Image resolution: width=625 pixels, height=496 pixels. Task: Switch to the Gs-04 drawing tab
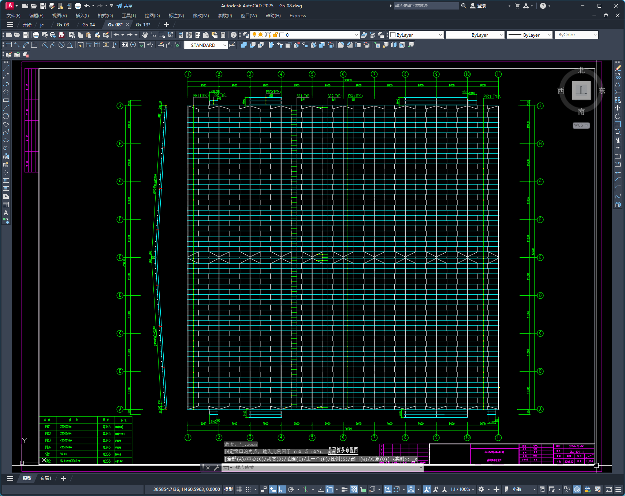(x=89, y=25)
